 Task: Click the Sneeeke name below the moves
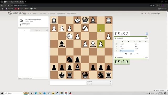click(120, 58)
